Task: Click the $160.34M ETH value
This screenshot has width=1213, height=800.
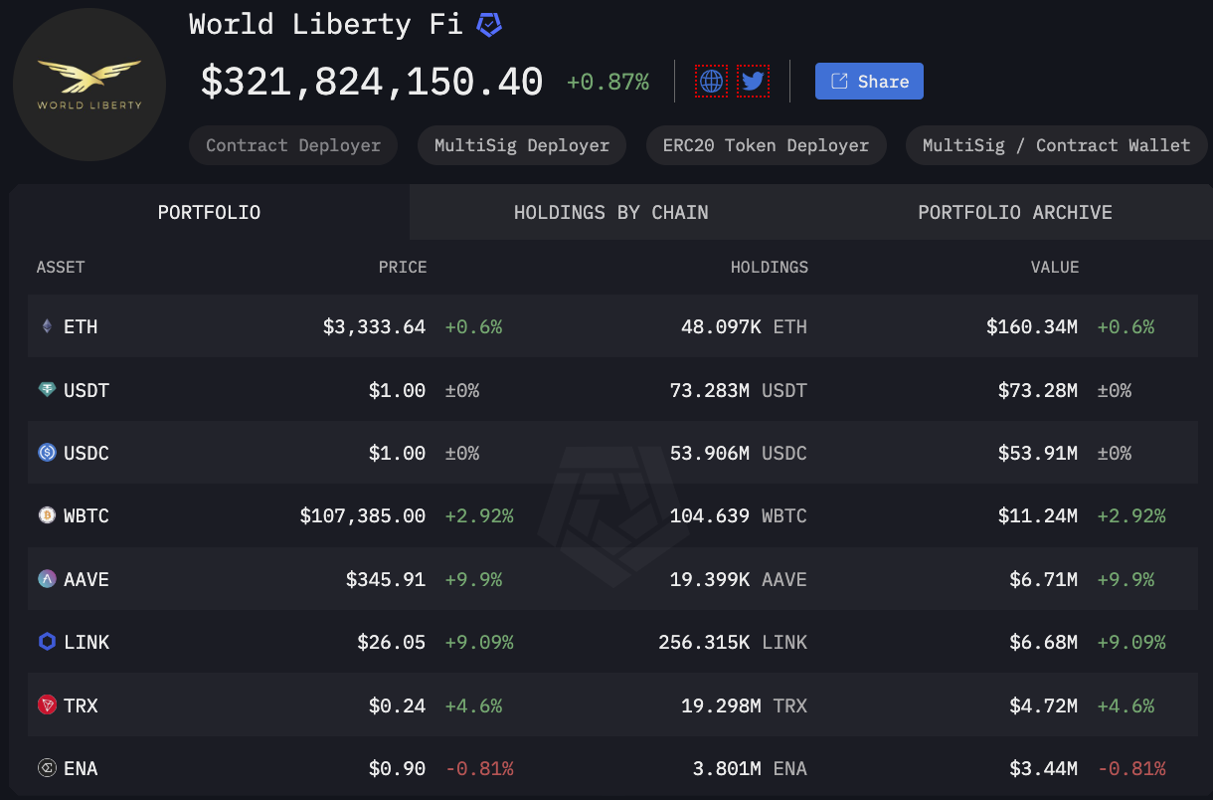Action: (1032, 326)
